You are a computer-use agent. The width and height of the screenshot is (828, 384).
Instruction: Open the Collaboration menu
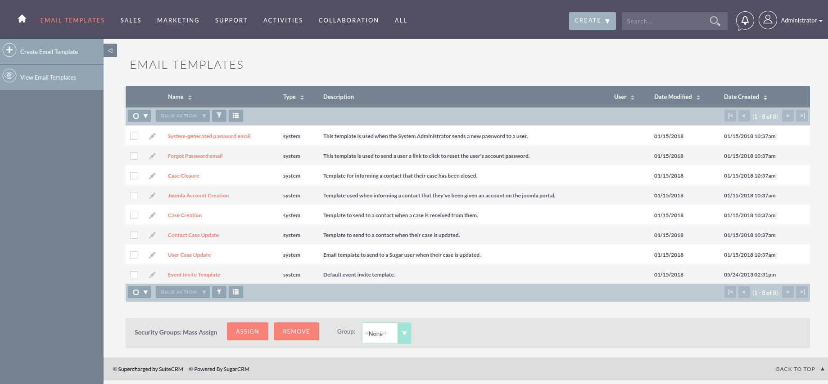[x=348, y=20]
